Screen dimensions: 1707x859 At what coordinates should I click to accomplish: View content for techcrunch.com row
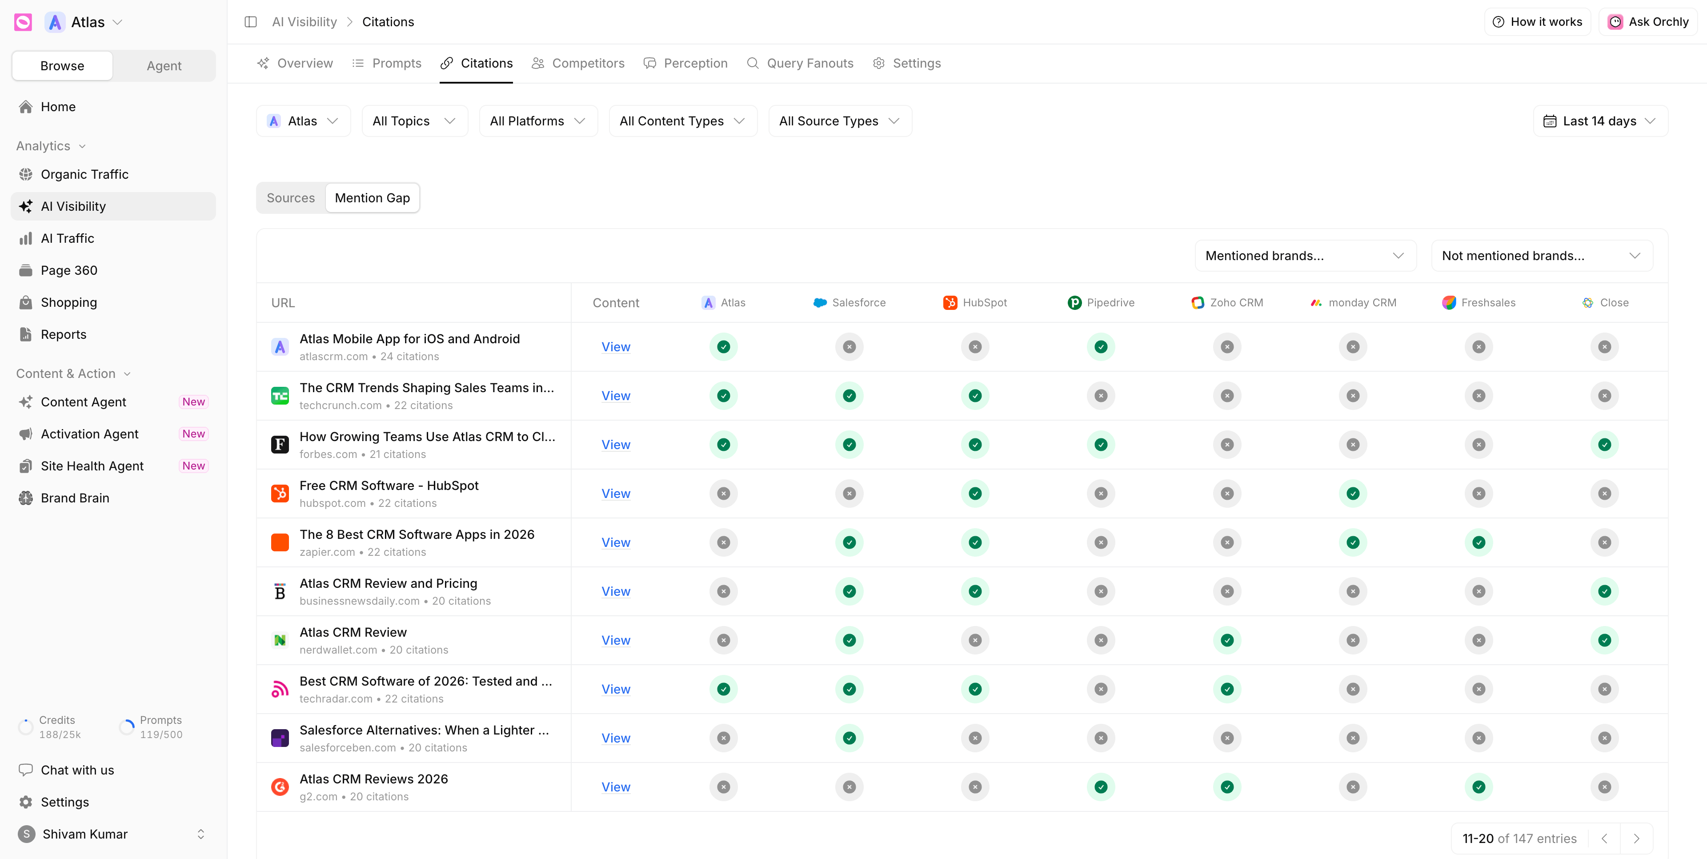(x=616, y=396)
